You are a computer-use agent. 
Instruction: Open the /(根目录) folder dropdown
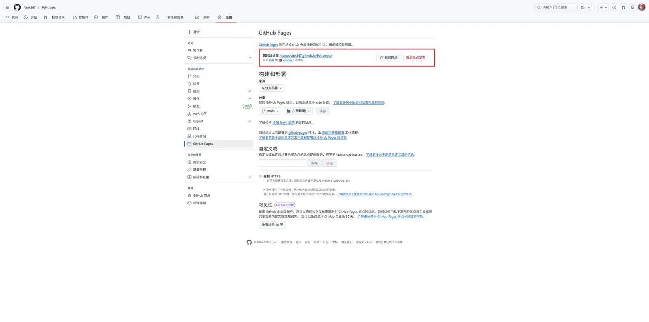pos(298,111)
